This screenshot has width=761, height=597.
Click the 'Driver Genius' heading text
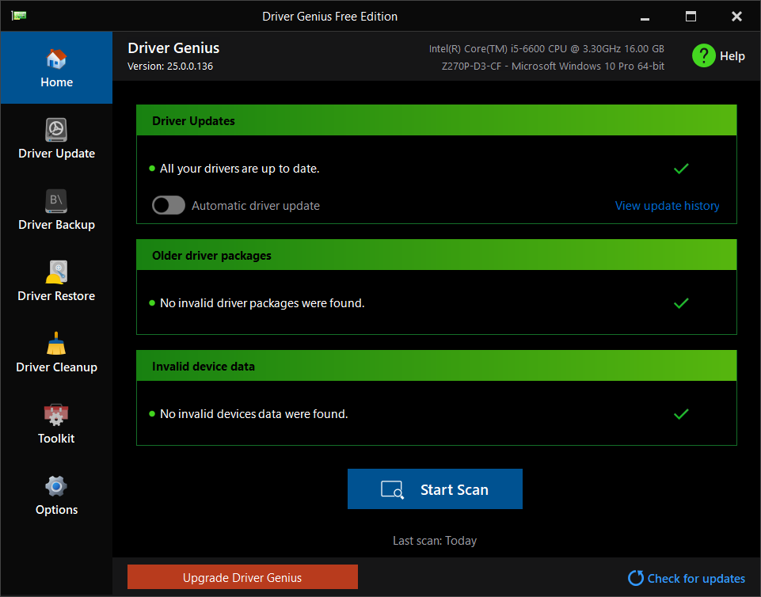pyautogui.click(x=173, y=48)
